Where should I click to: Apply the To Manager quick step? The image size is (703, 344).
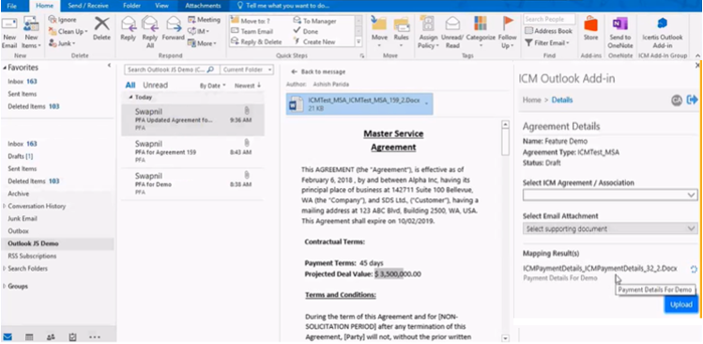[x=314, y=21]
